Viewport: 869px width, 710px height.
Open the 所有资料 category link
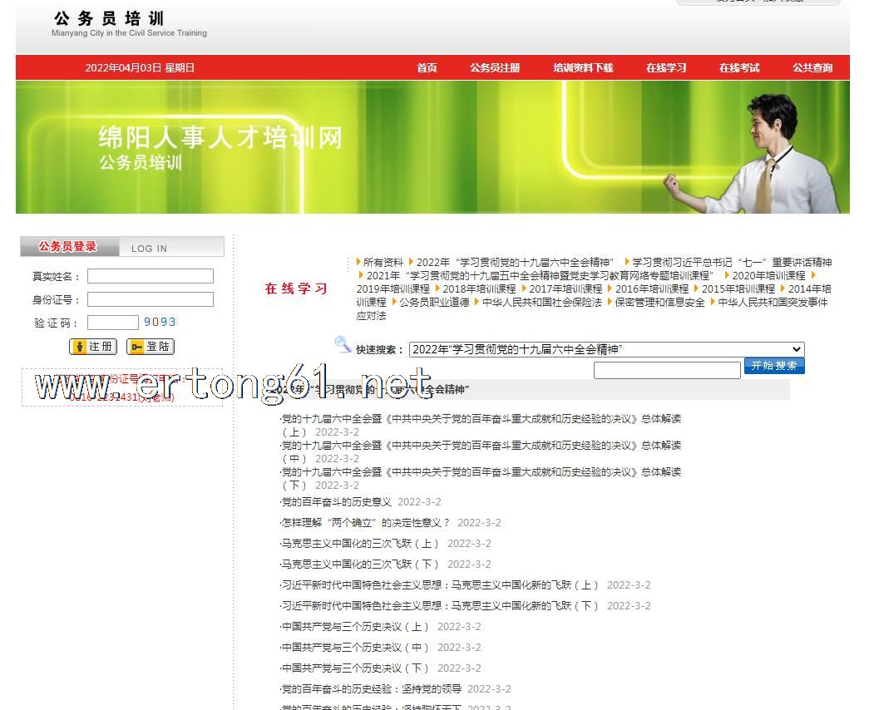[x=383, y=263]
